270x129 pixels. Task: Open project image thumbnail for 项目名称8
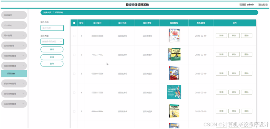(x=174, y=36)
